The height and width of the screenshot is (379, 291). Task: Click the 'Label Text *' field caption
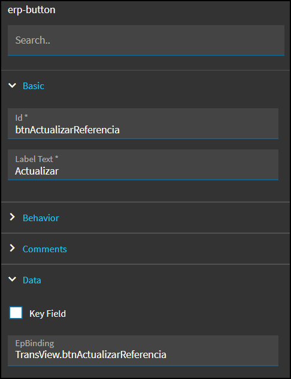tap(37, 159)
